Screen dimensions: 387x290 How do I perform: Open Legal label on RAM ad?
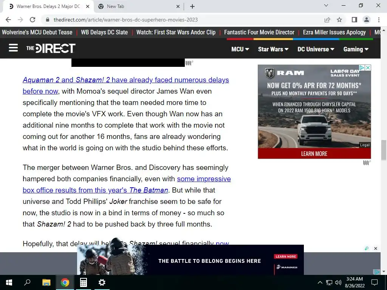365,145
